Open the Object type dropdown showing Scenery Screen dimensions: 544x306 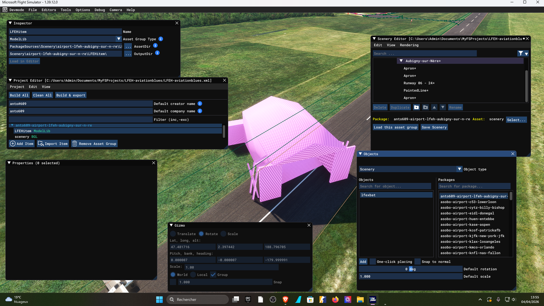point(459,169)
